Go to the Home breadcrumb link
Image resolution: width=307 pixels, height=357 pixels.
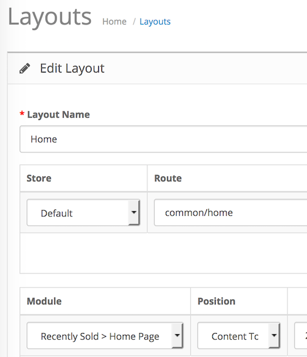point(114,22)
